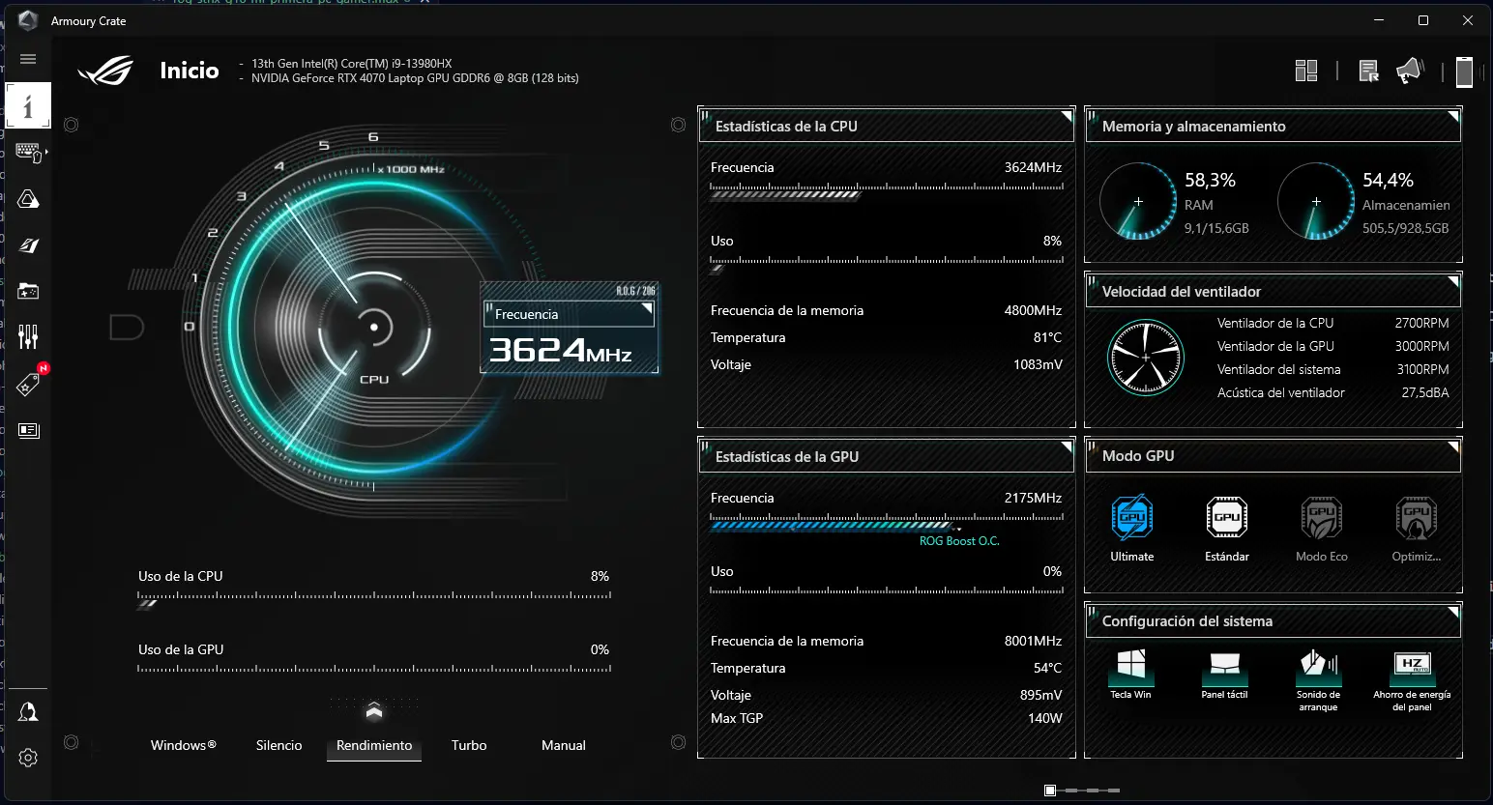Viewport: 1493px width, 805px height.
Task: Open the mobile app phone icon
Action: point(1464,71)
